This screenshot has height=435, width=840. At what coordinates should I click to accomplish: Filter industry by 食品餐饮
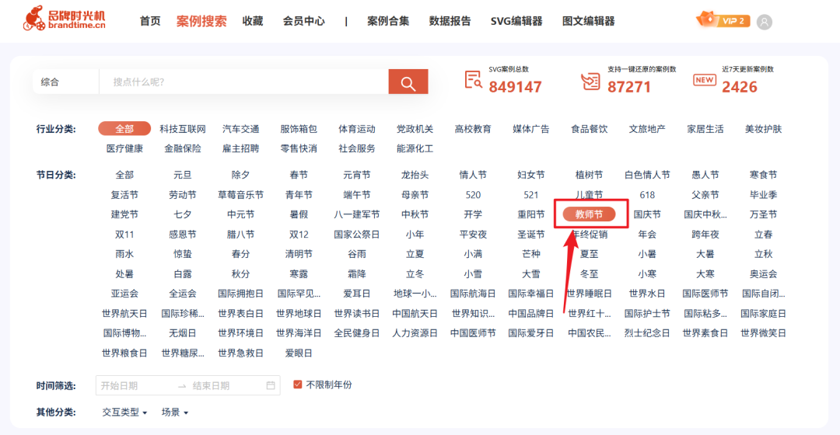(590, 129)
